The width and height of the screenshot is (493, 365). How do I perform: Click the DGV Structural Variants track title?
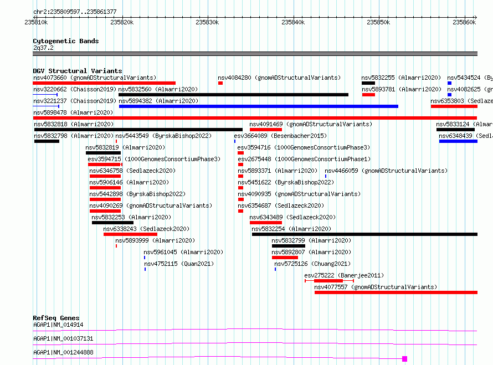click(x=78, y=71)
